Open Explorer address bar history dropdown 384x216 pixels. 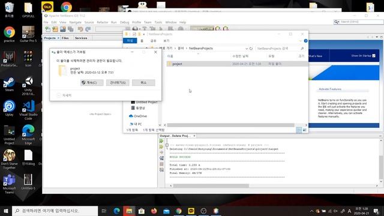[x=247, y=49]
